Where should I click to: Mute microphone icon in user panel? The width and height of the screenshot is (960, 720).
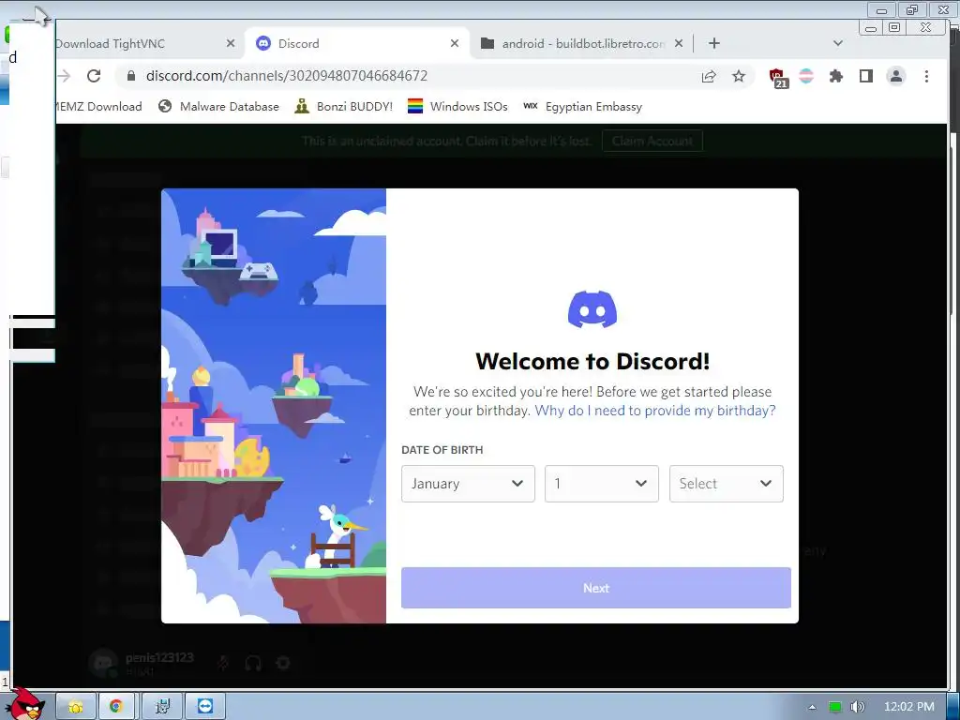pyautogui.click(x=223, y=663)
